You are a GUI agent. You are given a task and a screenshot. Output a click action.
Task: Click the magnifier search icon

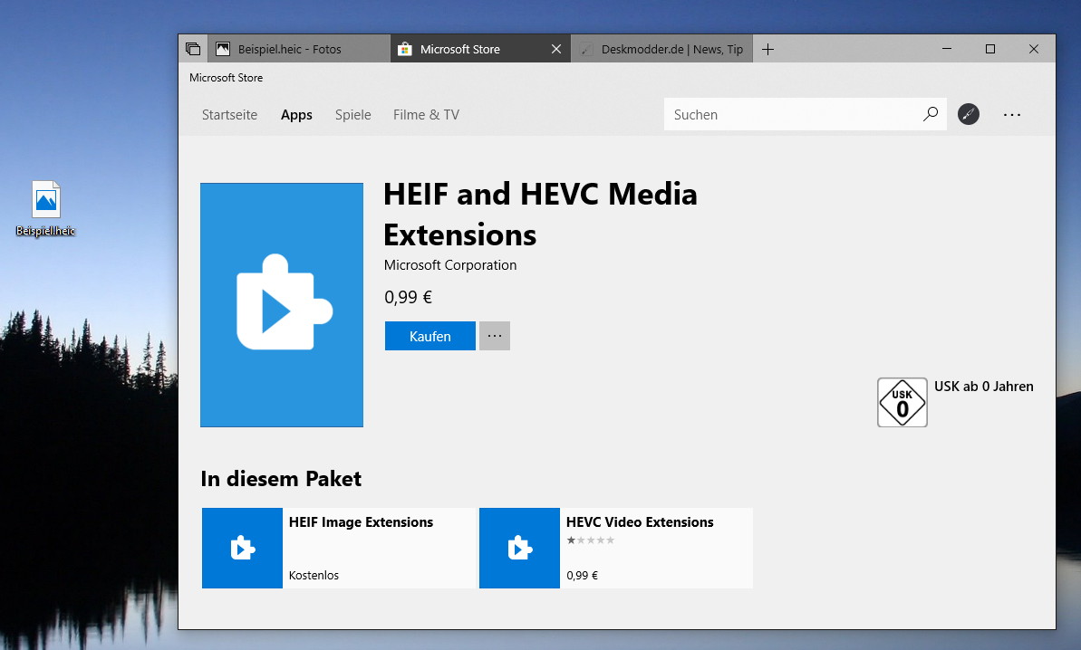tap(931, 113)
